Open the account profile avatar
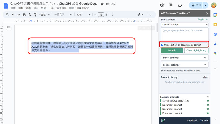This screenshot has width=220, height=124. (214, 5)
